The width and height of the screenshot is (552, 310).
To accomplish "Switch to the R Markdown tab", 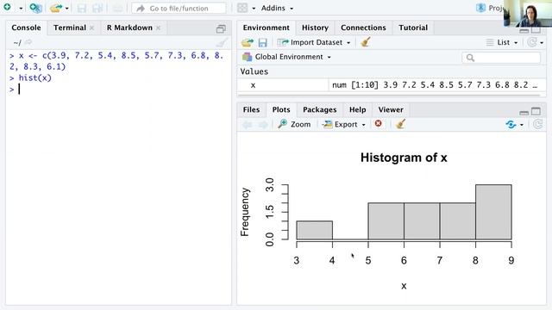I will (x=129, y=28).
